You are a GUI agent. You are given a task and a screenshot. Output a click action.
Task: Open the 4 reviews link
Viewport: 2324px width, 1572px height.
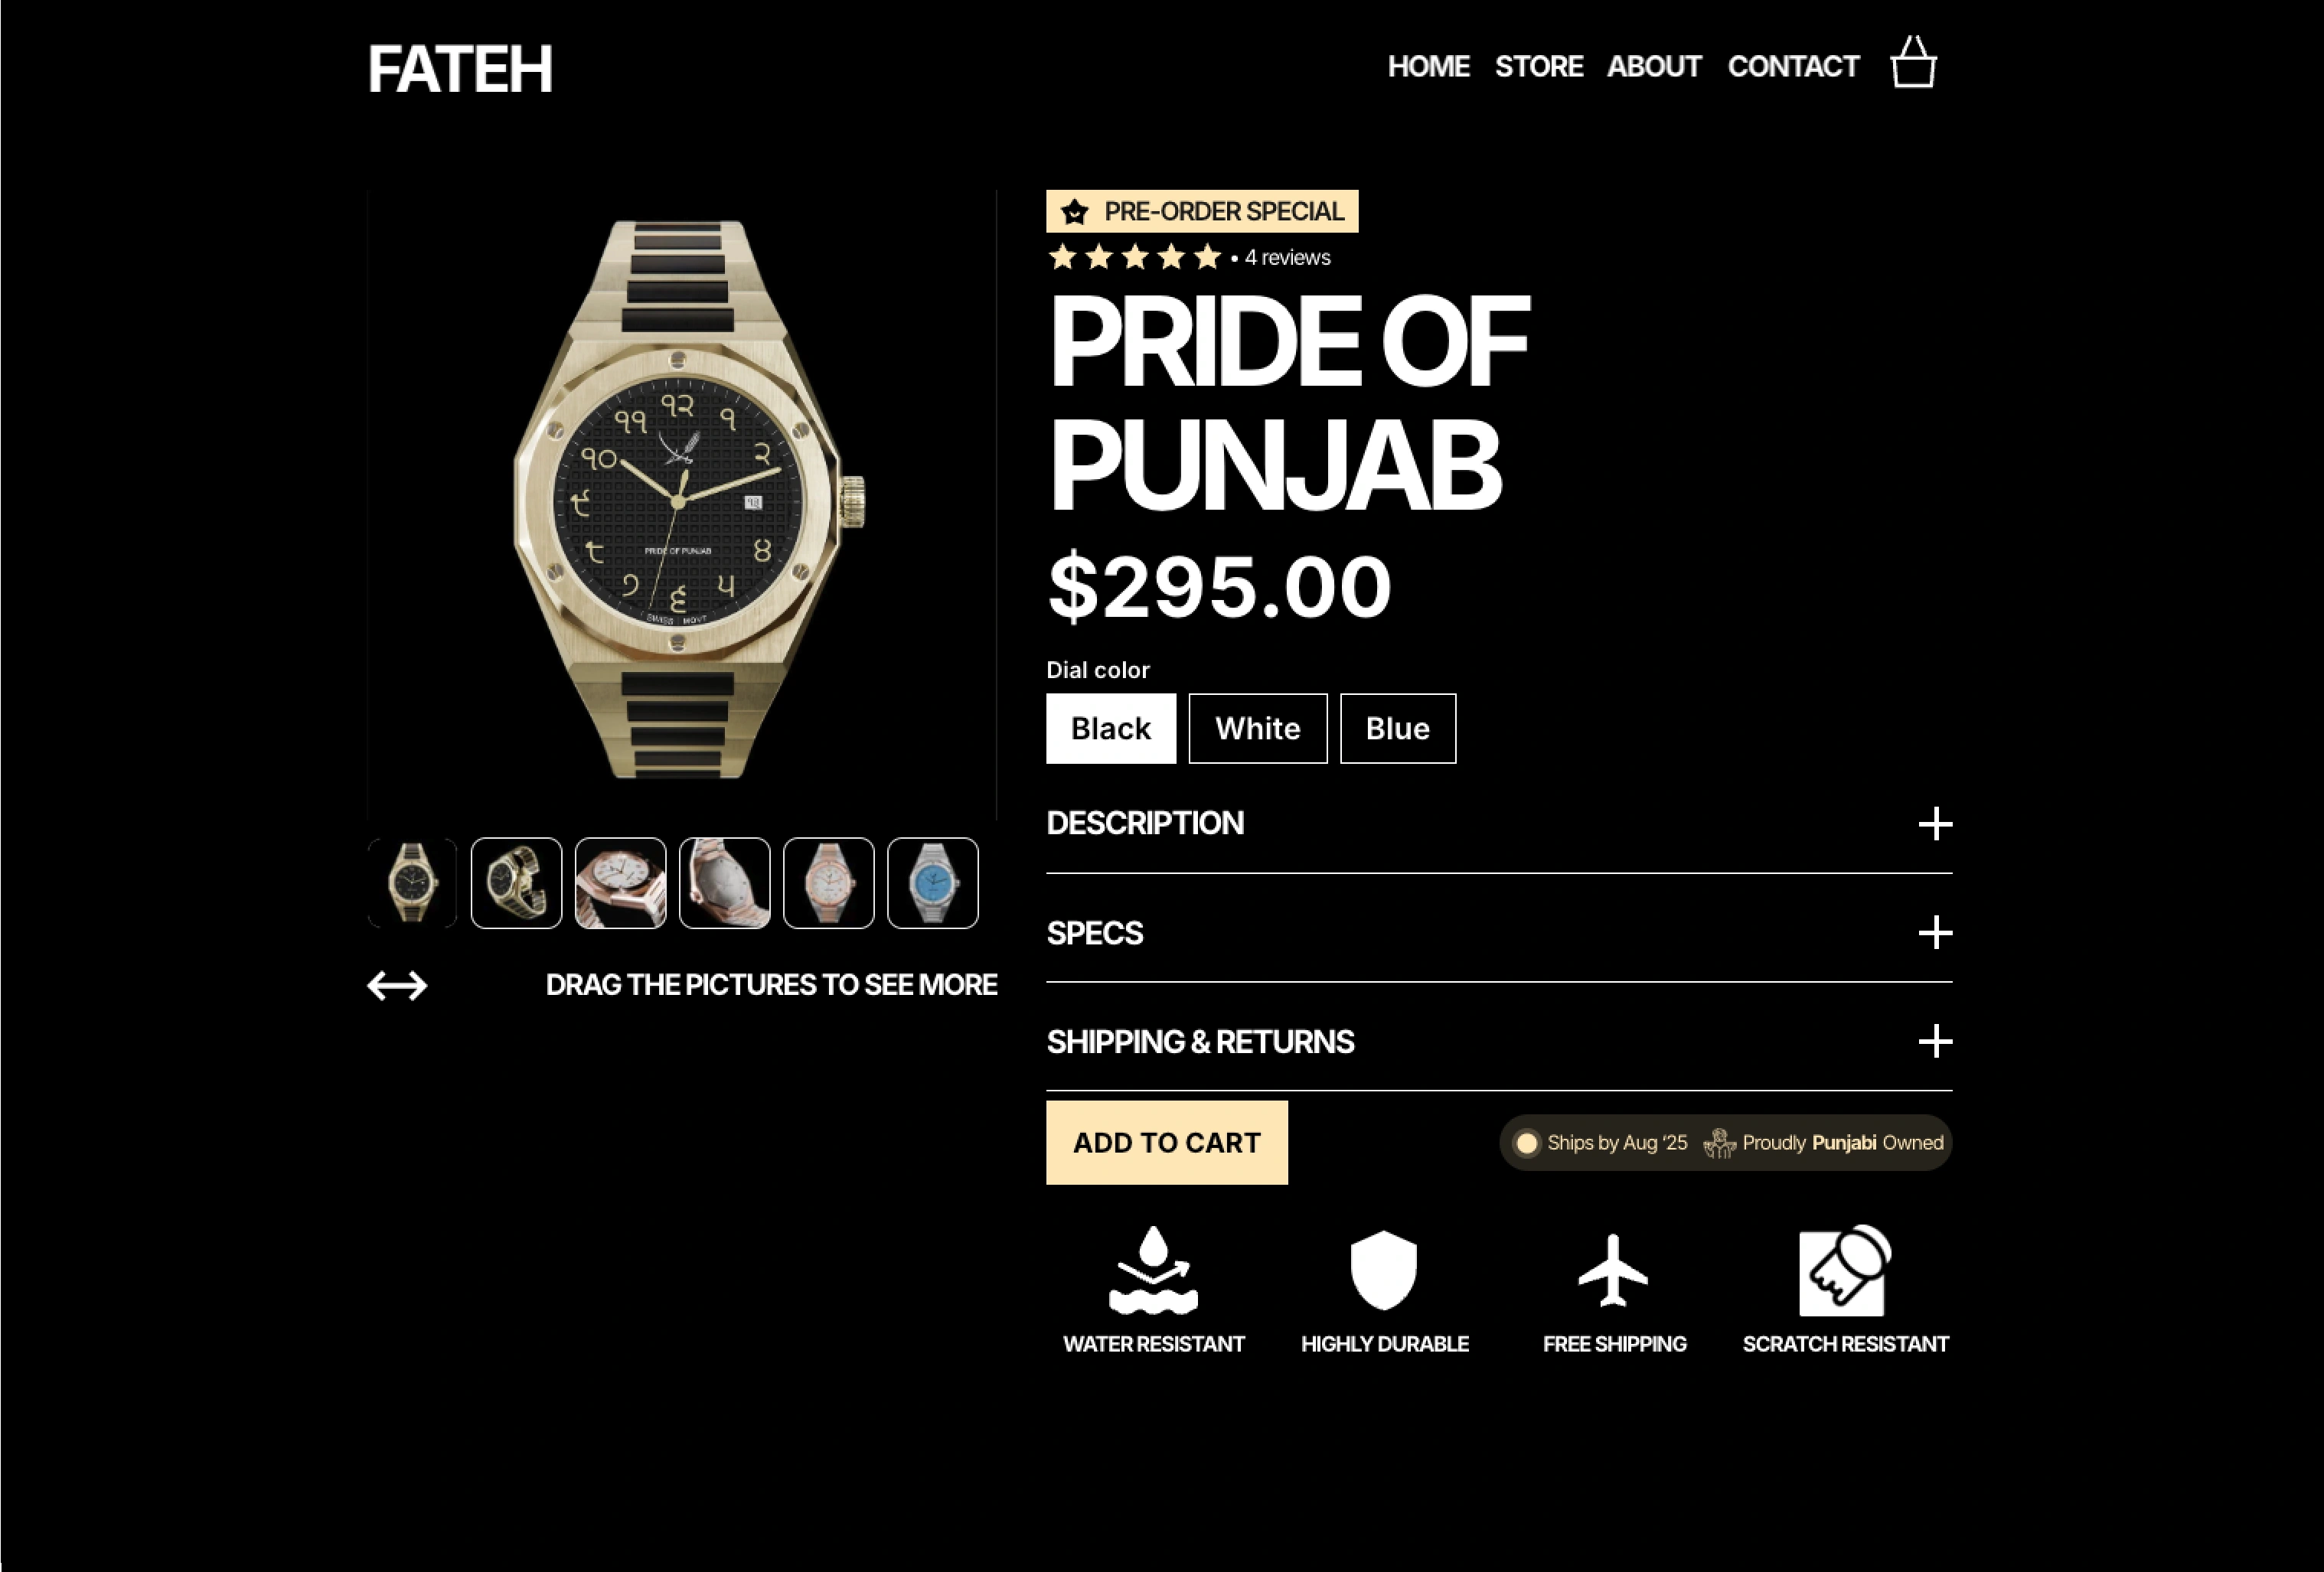click(x=1287, y=257)
